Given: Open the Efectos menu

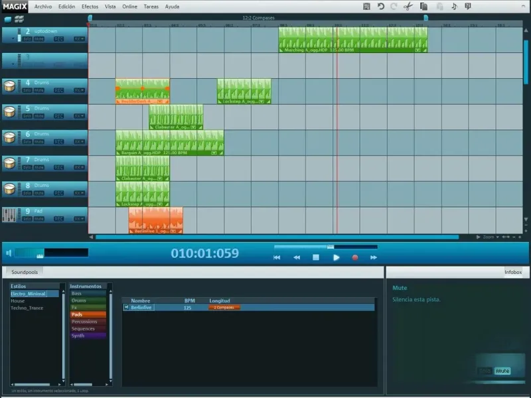Looking at the screenshot, I should point(90,7).
